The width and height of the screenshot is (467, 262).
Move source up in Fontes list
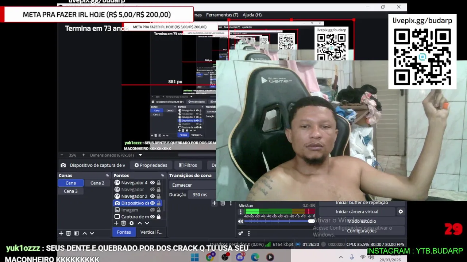point(139,223)
